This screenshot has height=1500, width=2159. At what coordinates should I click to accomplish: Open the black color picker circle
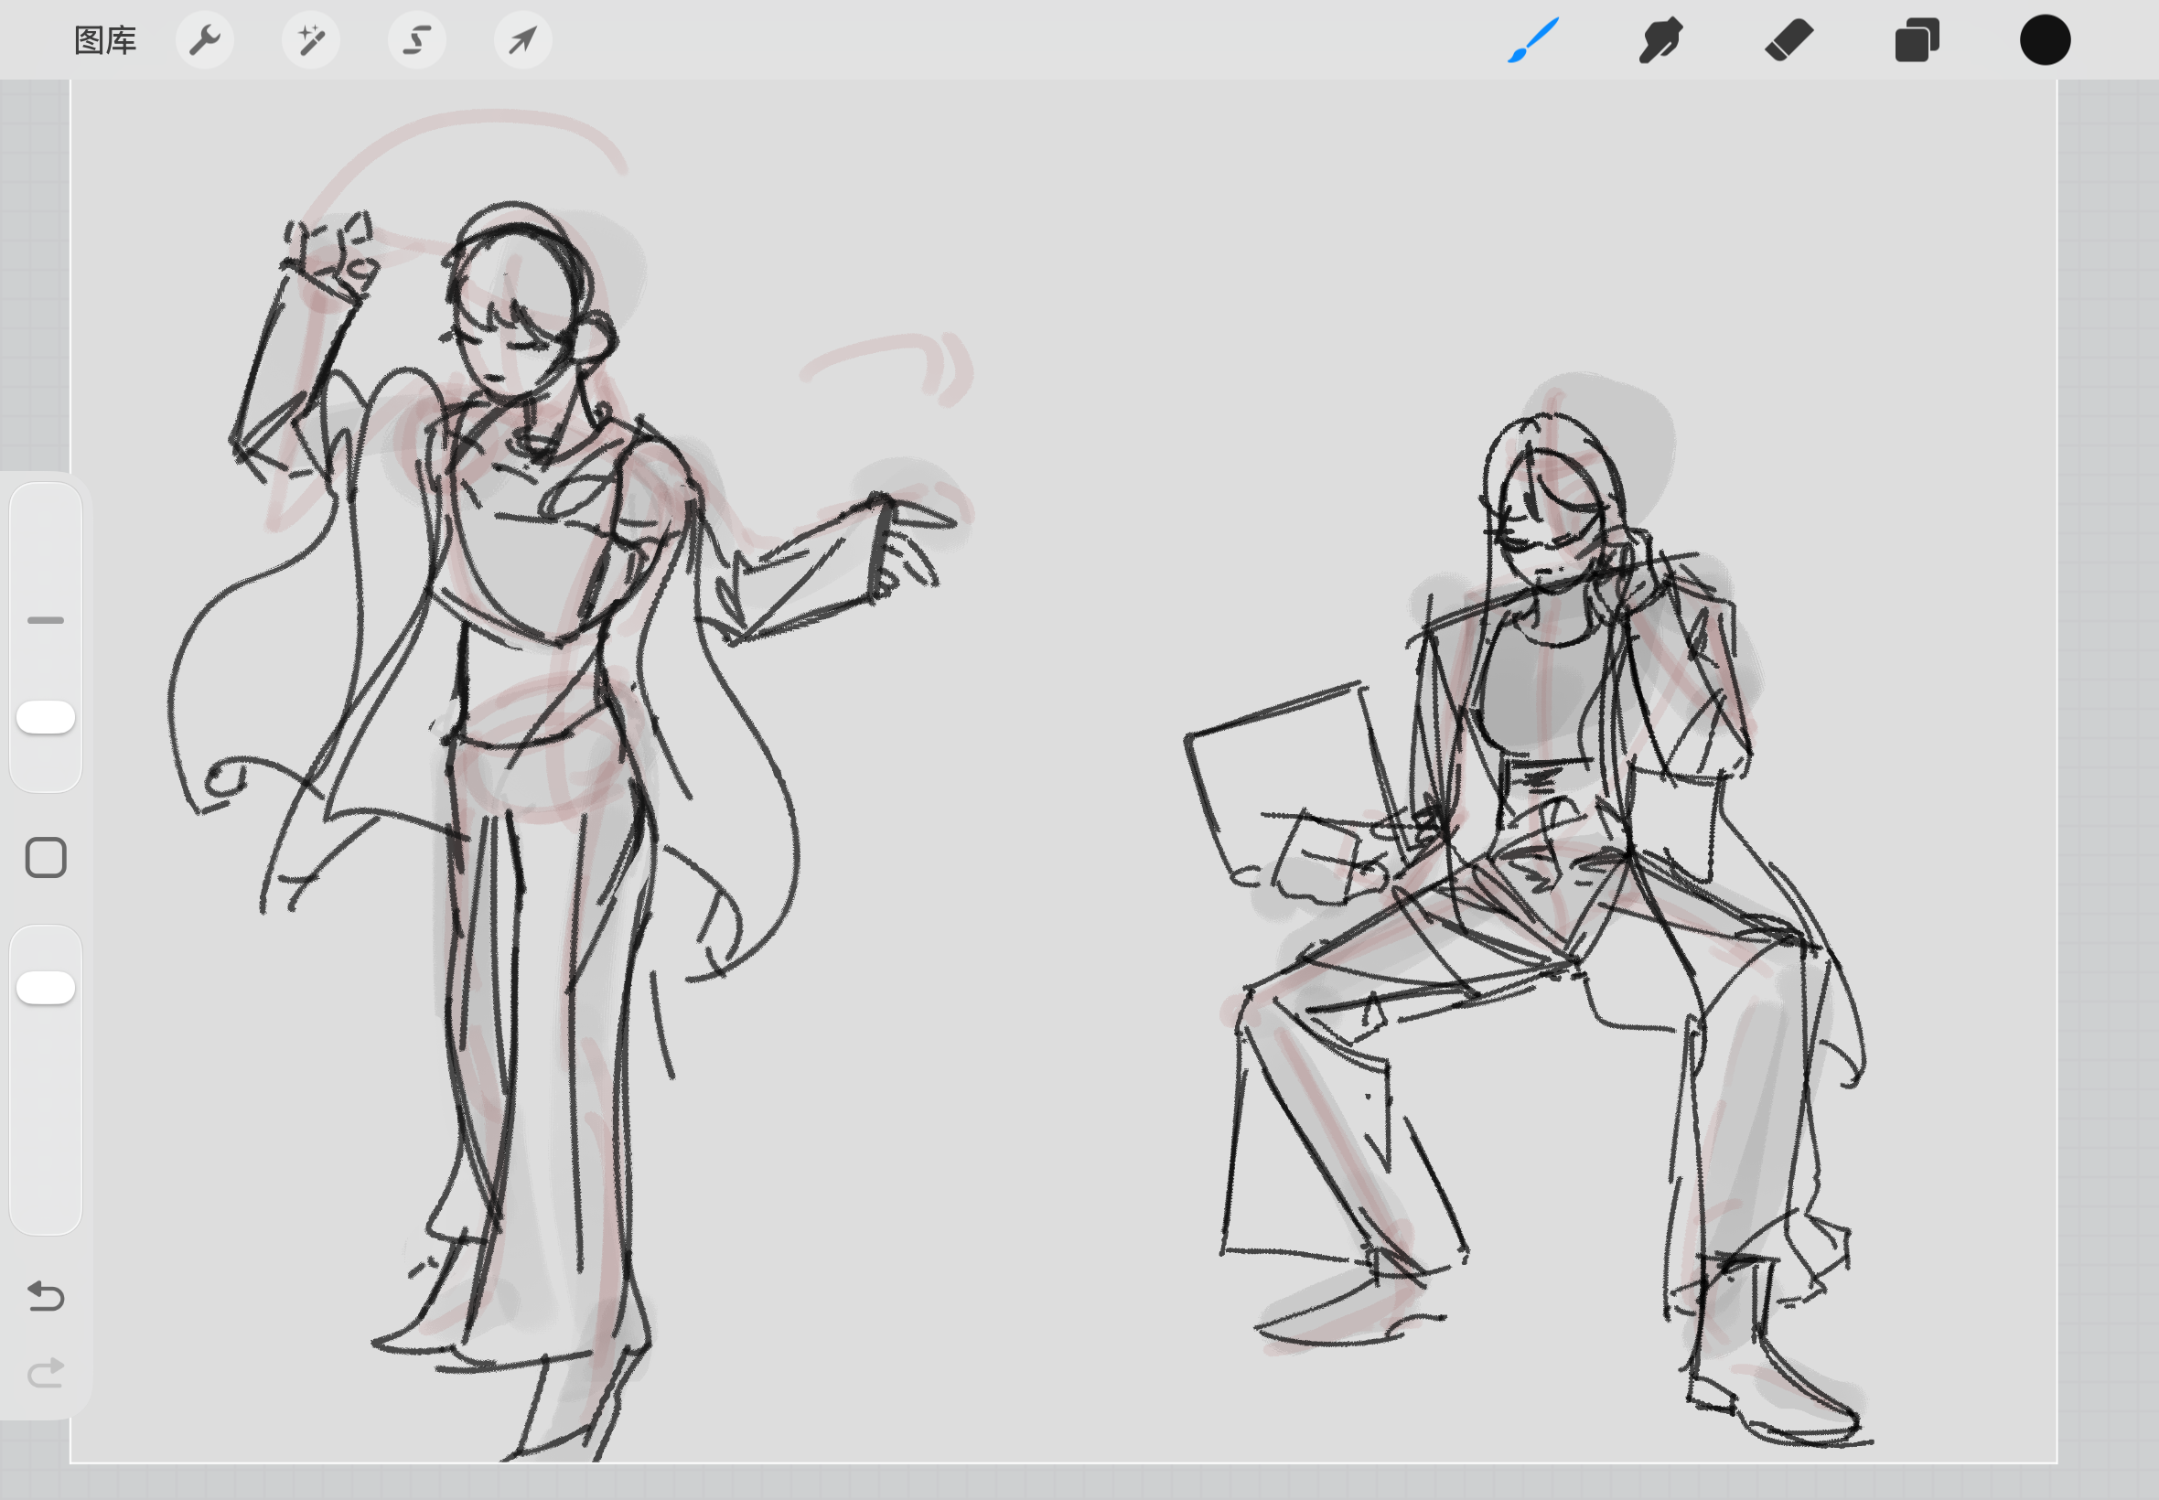2045,40
